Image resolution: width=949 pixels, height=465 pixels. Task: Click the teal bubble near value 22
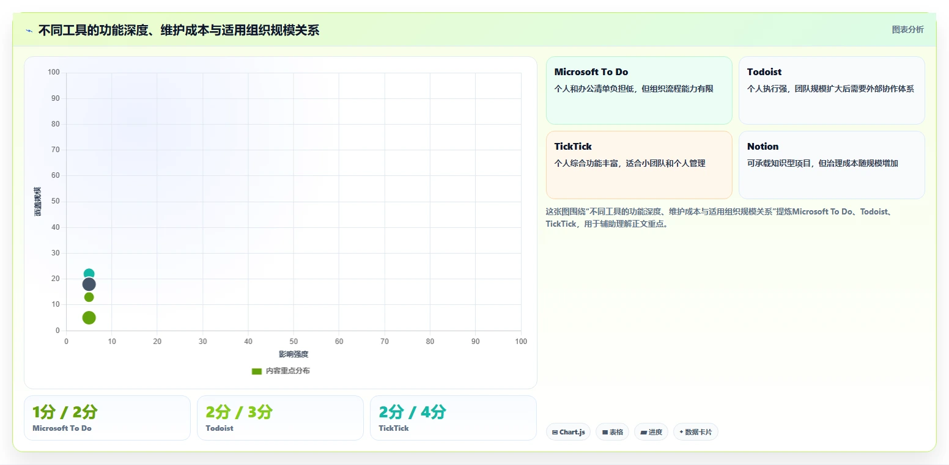pyautogui.click(x=89, y=274)
